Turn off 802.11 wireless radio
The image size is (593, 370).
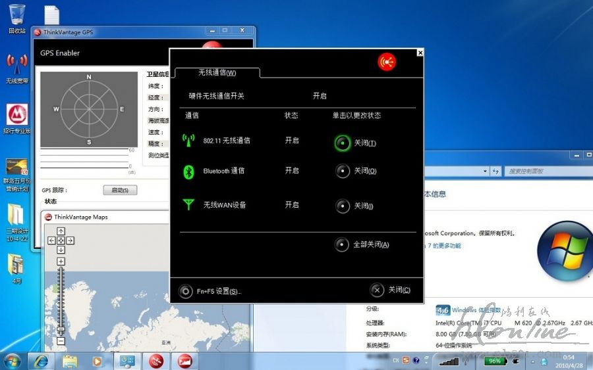click(x=342, y=143)
